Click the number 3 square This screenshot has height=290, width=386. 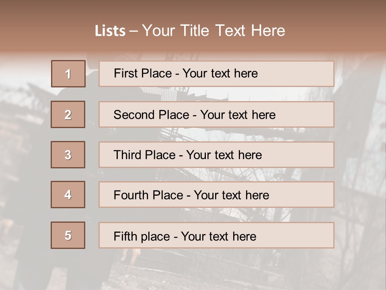[68, 155]
